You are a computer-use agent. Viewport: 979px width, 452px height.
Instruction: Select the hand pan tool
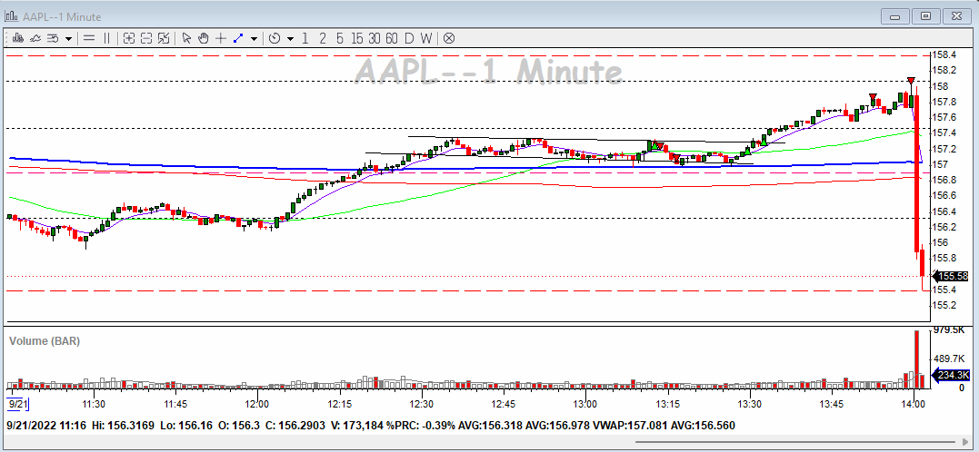pyautogui.click(x=203, y=38)
